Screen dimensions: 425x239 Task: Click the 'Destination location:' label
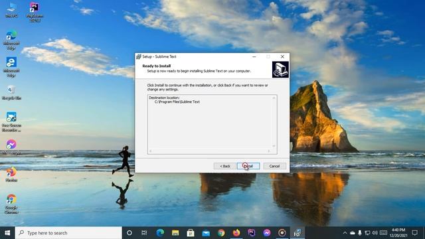(164, 98)
